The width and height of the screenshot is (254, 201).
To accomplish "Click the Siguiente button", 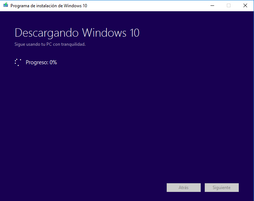I will coord(222,188).
